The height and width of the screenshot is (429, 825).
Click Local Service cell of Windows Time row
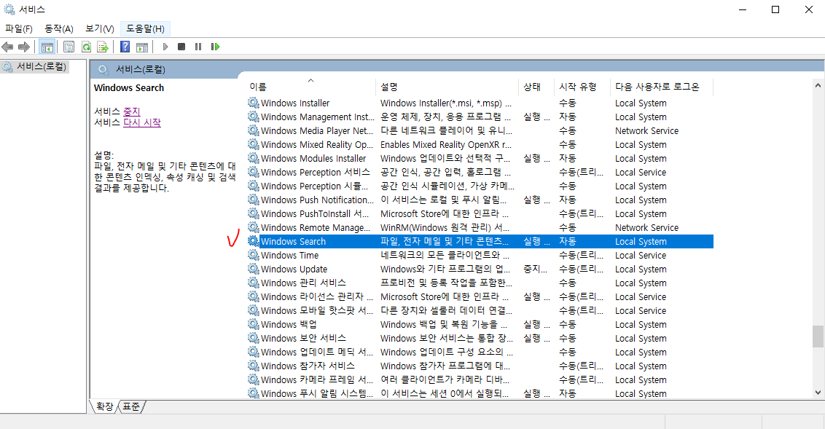(x=641, y=255)
